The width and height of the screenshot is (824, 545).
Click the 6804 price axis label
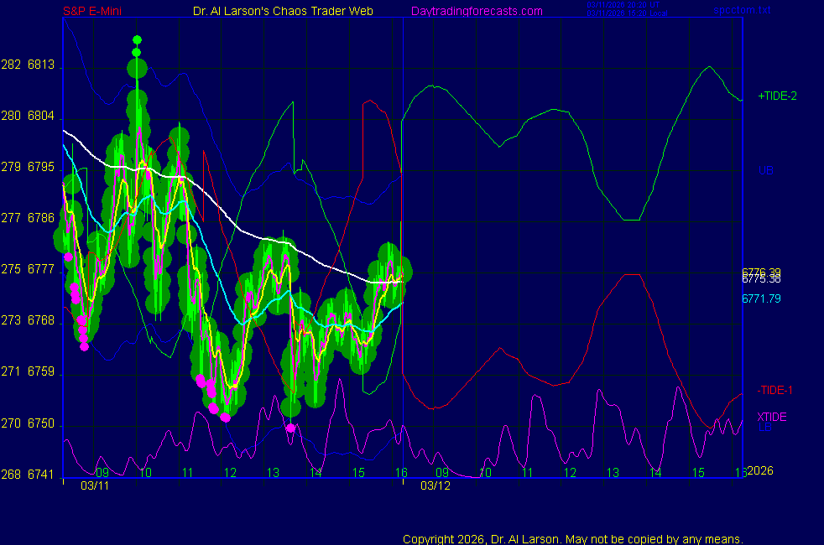40,117
